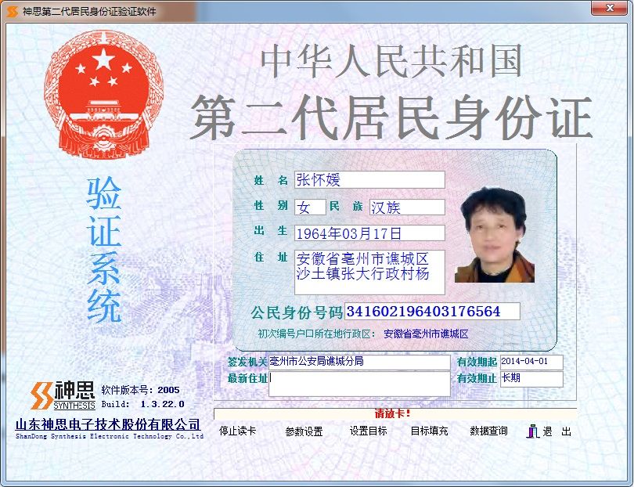
Task: Click the empty 最新住址 field
Action: coord(359,384)
